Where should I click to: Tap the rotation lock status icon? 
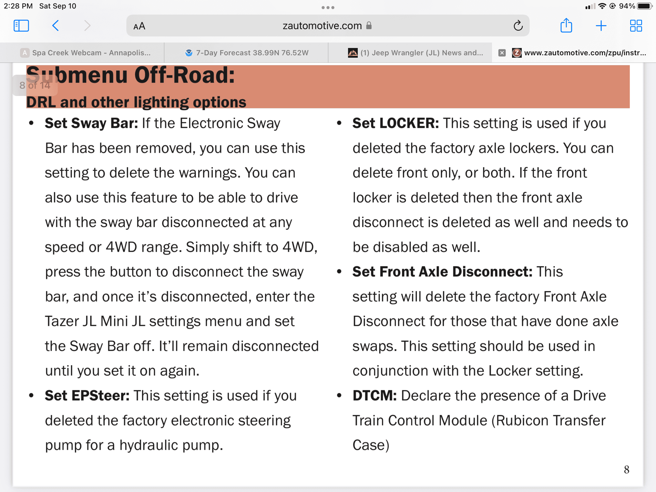coord(613,6)
